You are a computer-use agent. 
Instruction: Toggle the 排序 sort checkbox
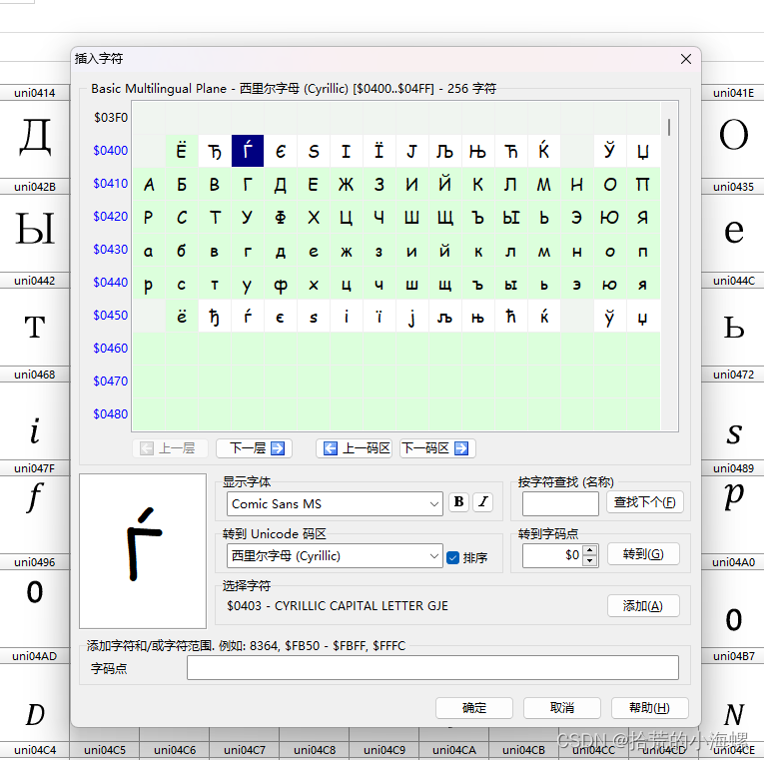453,557
